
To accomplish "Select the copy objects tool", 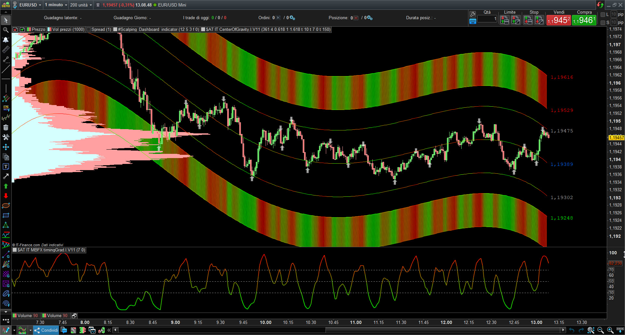I will point(6,157).
